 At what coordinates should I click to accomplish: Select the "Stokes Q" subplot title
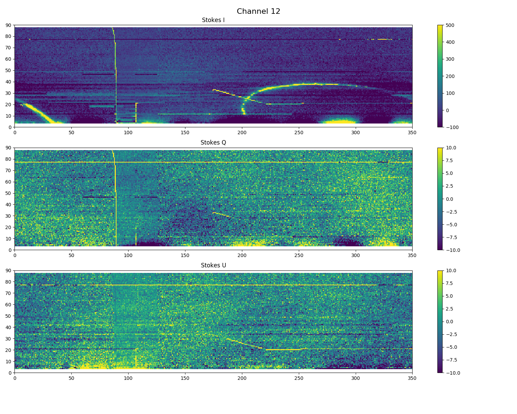pos(213,142)
